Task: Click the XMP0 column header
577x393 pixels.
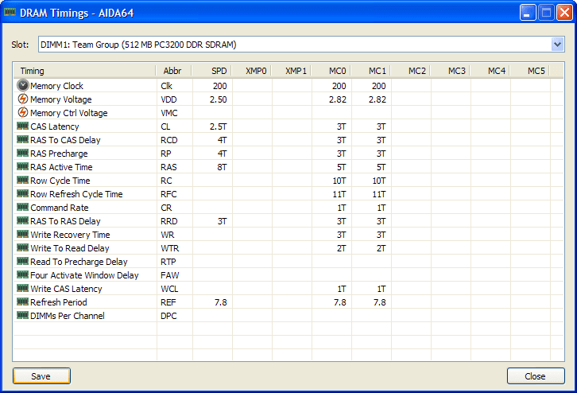Action: pos(252,71)
